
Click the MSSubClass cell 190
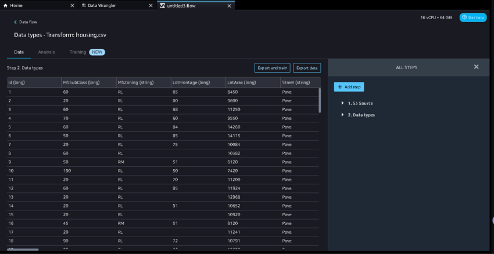(67, 171)
